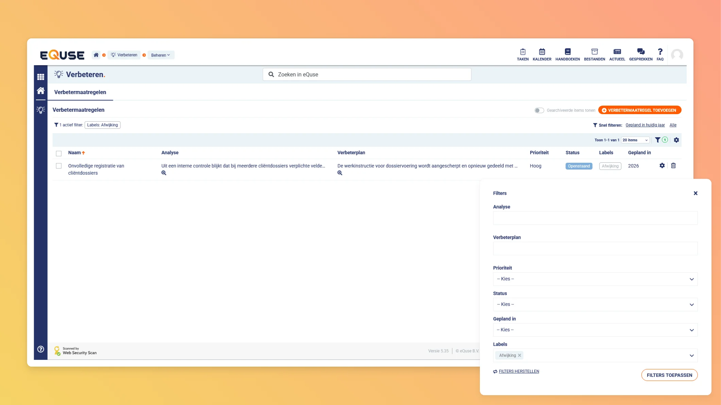Screen dimensions: 721x405
Task: Open the 20 items page-size dropdown
Action: 635,140
